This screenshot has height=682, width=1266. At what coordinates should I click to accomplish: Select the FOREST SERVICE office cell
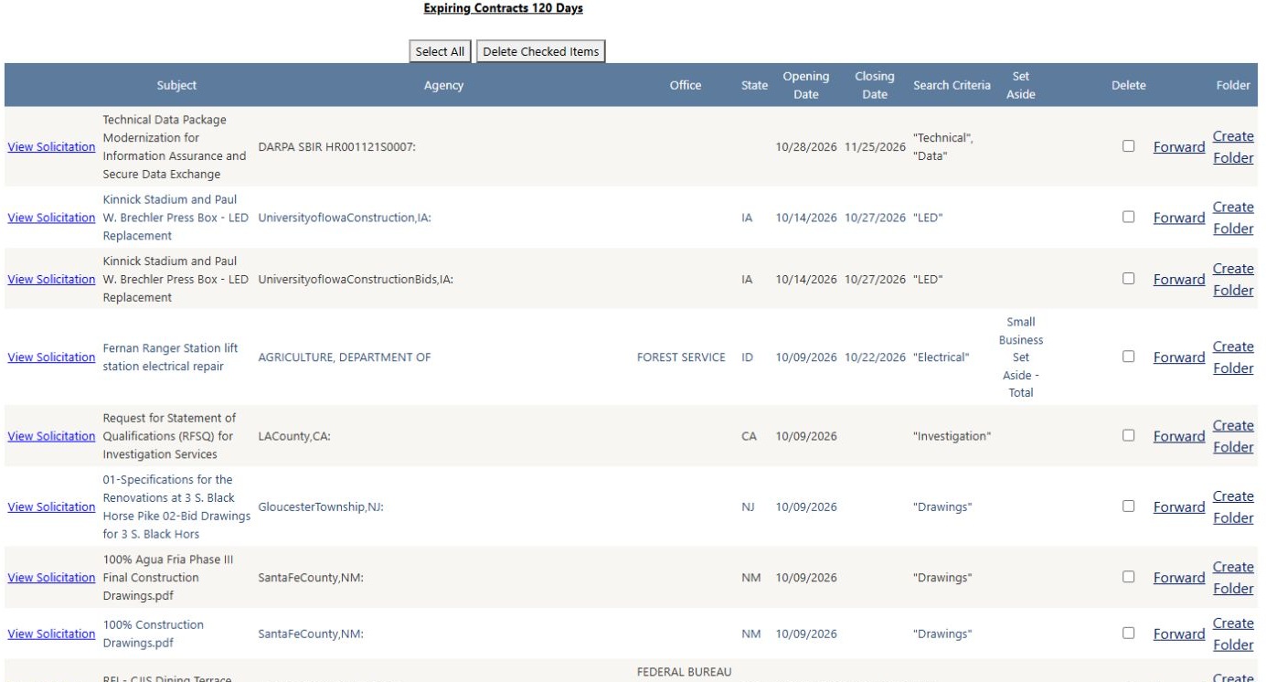click(x=681, y=357)
